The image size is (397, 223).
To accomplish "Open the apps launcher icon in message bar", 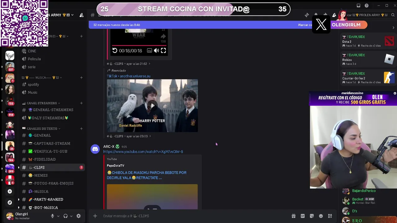I will [x=330, y=216].
